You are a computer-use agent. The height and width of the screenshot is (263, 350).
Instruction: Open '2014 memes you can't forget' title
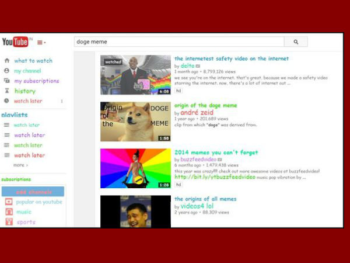click(216, 153)
